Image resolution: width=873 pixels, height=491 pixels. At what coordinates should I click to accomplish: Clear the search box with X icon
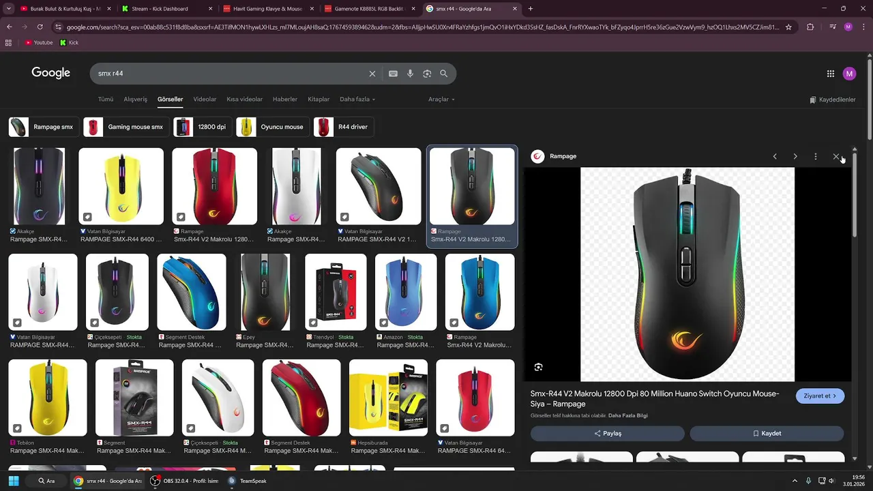tap(372, 74)
